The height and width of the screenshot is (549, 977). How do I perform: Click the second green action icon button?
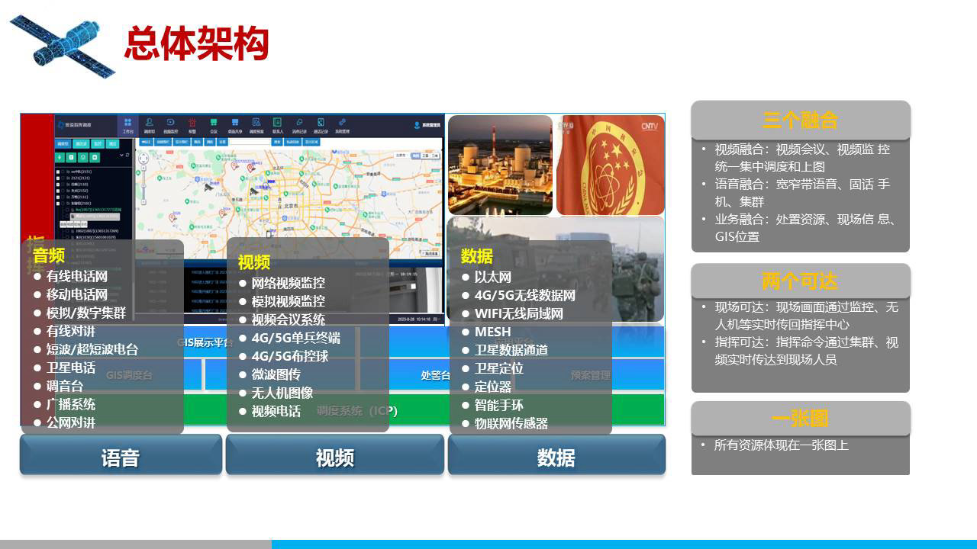coord(71,157)
